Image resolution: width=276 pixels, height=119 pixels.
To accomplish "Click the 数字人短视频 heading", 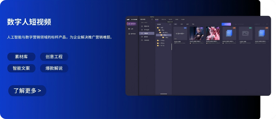I will 29,22.
